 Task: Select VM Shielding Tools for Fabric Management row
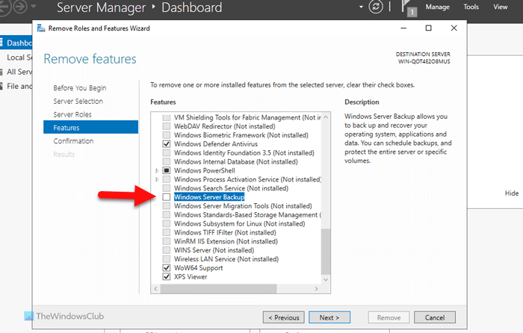tap(247, 117)
